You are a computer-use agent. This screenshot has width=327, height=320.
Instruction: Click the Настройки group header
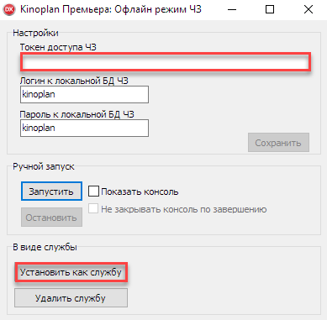click(35, 33)
